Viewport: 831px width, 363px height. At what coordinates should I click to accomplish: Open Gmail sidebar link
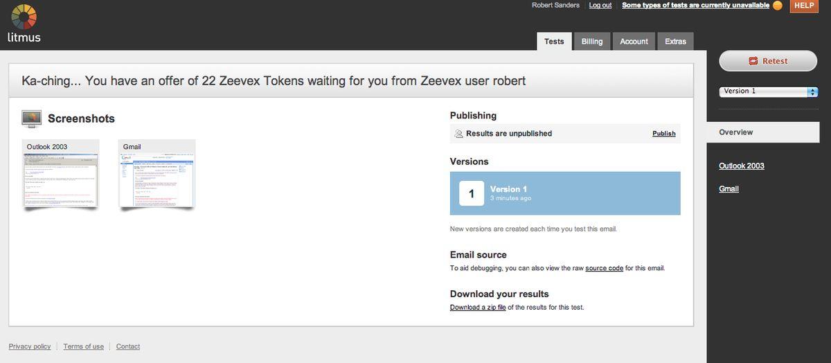(x=729, y=188)
